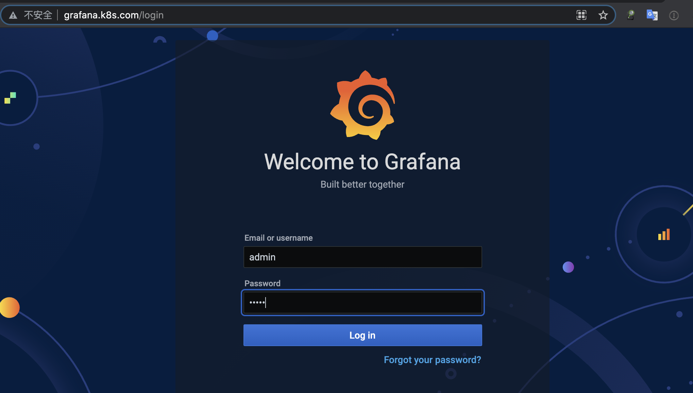
Task: Open the Google Translate extension icon
Action: (x=652, y=15)
